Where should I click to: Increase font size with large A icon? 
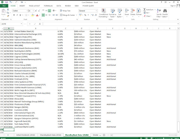pyautogui.click(x=36, y=11)
